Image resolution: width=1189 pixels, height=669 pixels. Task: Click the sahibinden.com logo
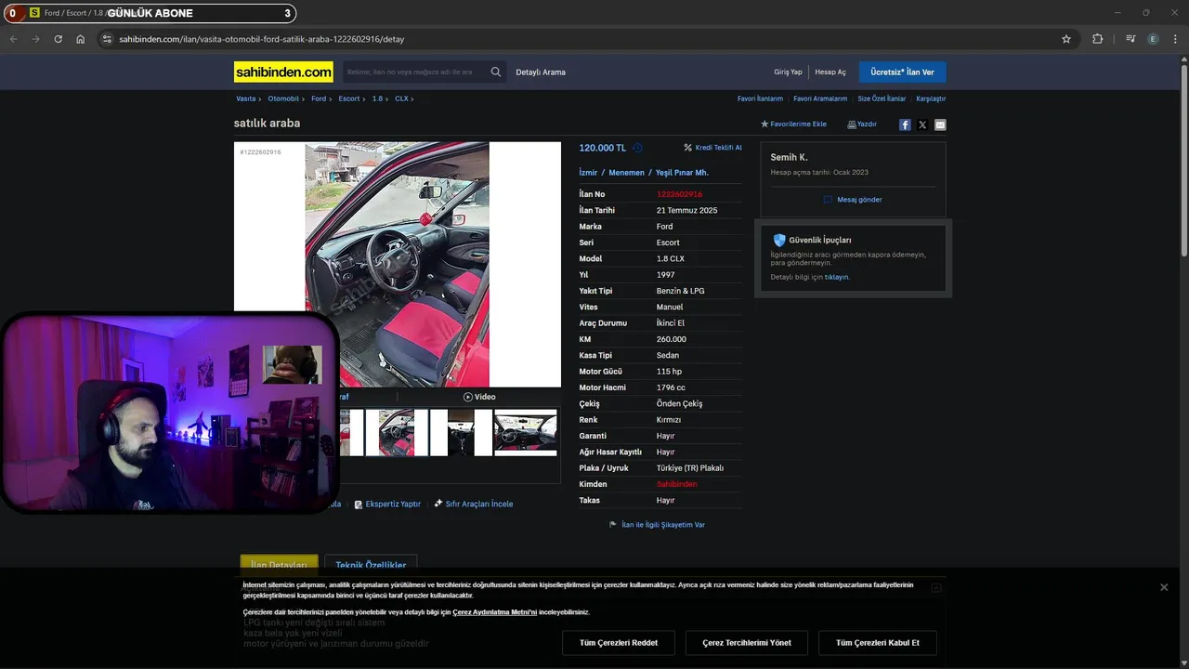[283, 72]
